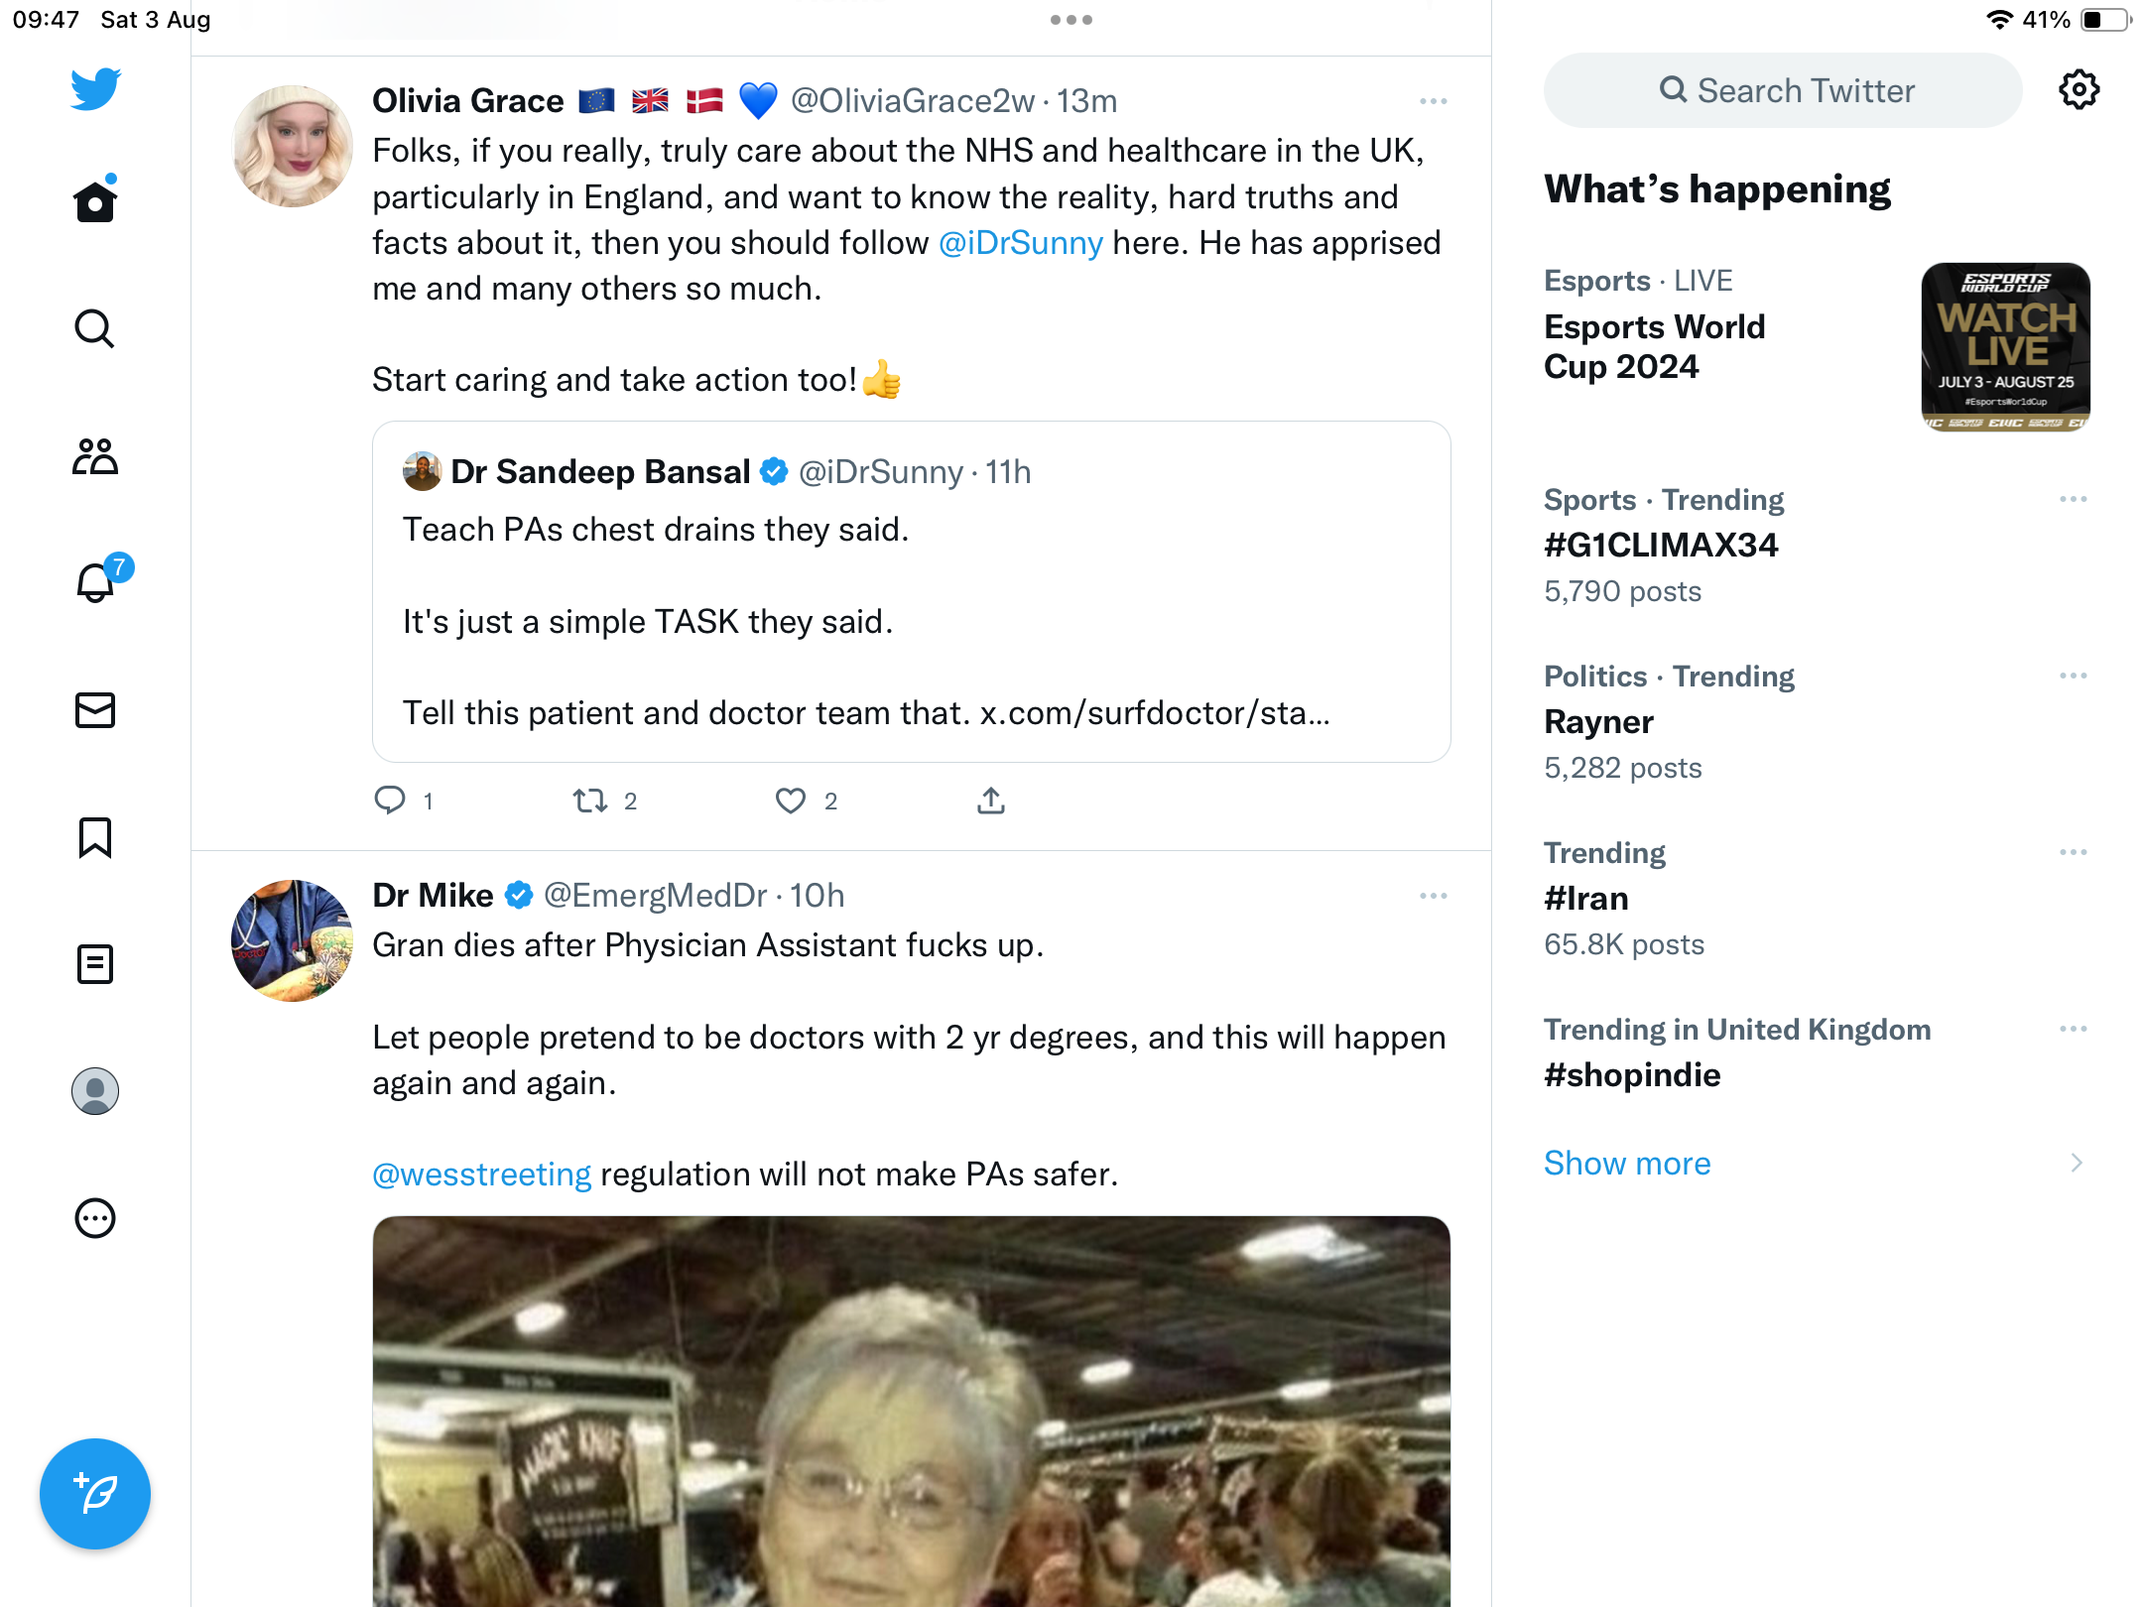Like Olivia Grace's tweet with heart icon
The image size is (2143, 1607).
[x=791, y=801]
